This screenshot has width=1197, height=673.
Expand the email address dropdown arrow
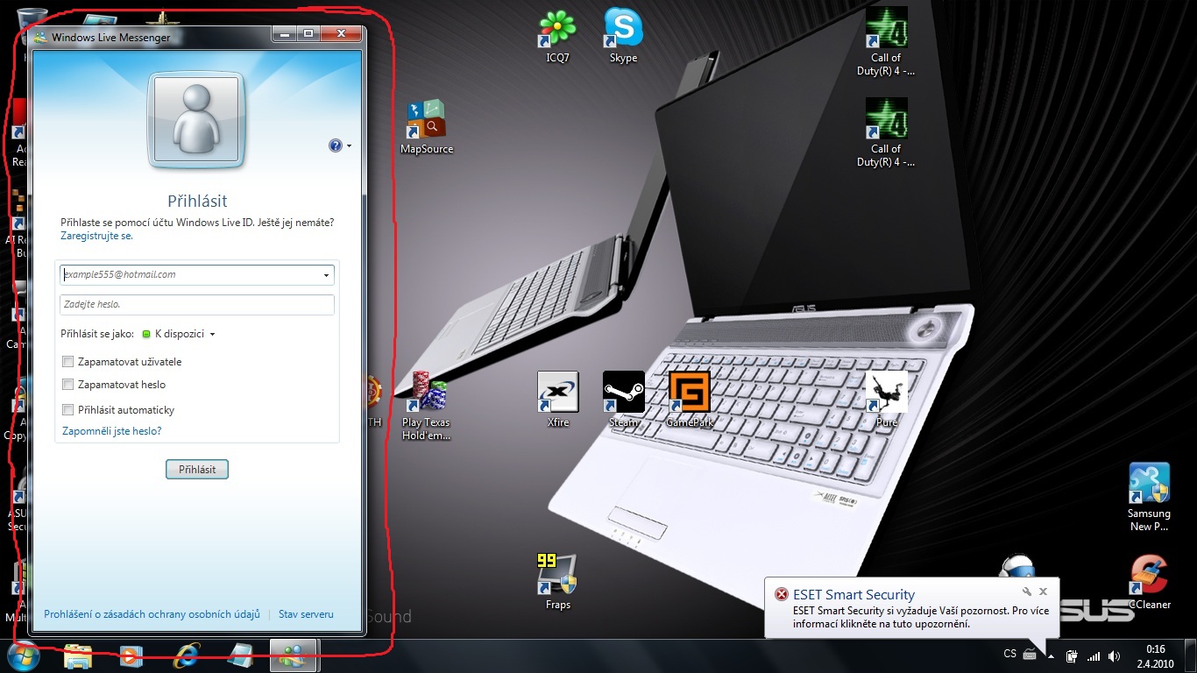click(x=326, y=275)
